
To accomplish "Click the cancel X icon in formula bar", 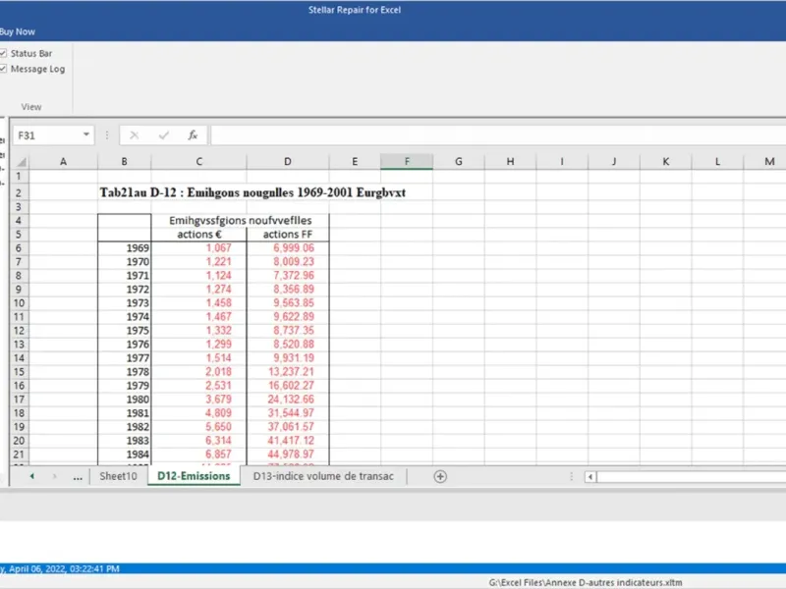I will click(x=134, y=135).
